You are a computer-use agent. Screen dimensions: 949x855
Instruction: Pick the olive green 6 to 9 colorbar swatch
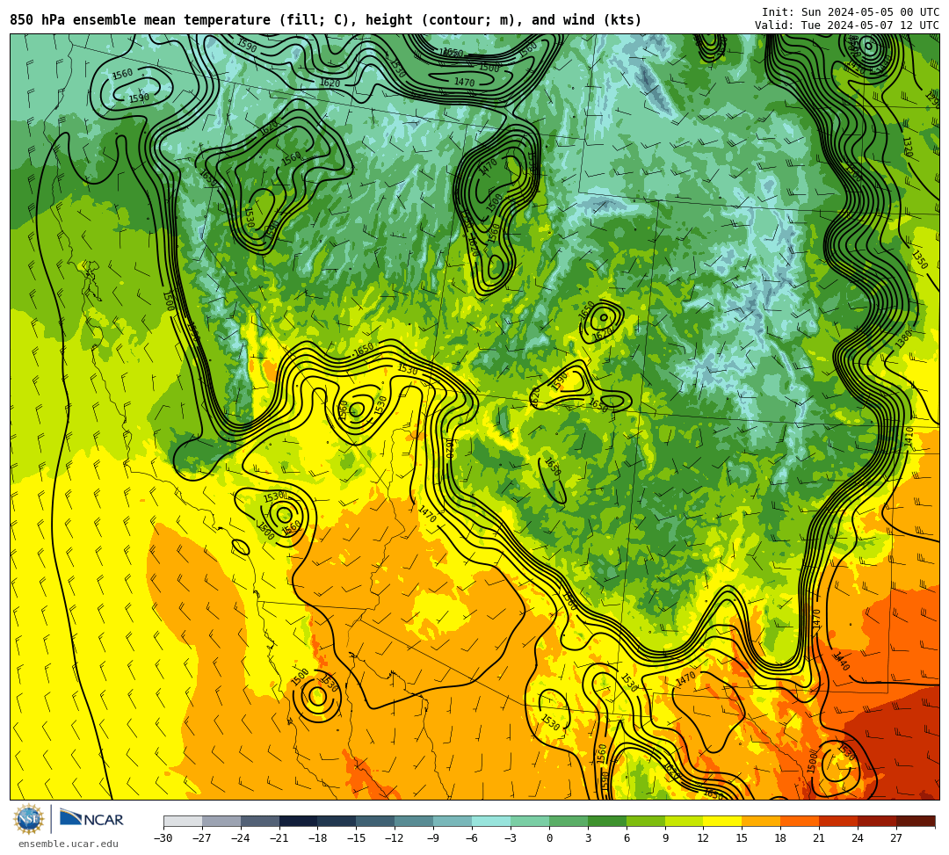pyautogui.click(x=646, y=821)
